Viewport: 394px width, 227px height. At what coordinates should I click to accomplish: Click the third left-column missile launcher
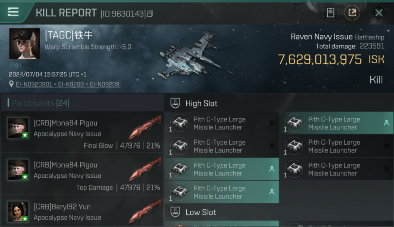(x=222, y=169)
